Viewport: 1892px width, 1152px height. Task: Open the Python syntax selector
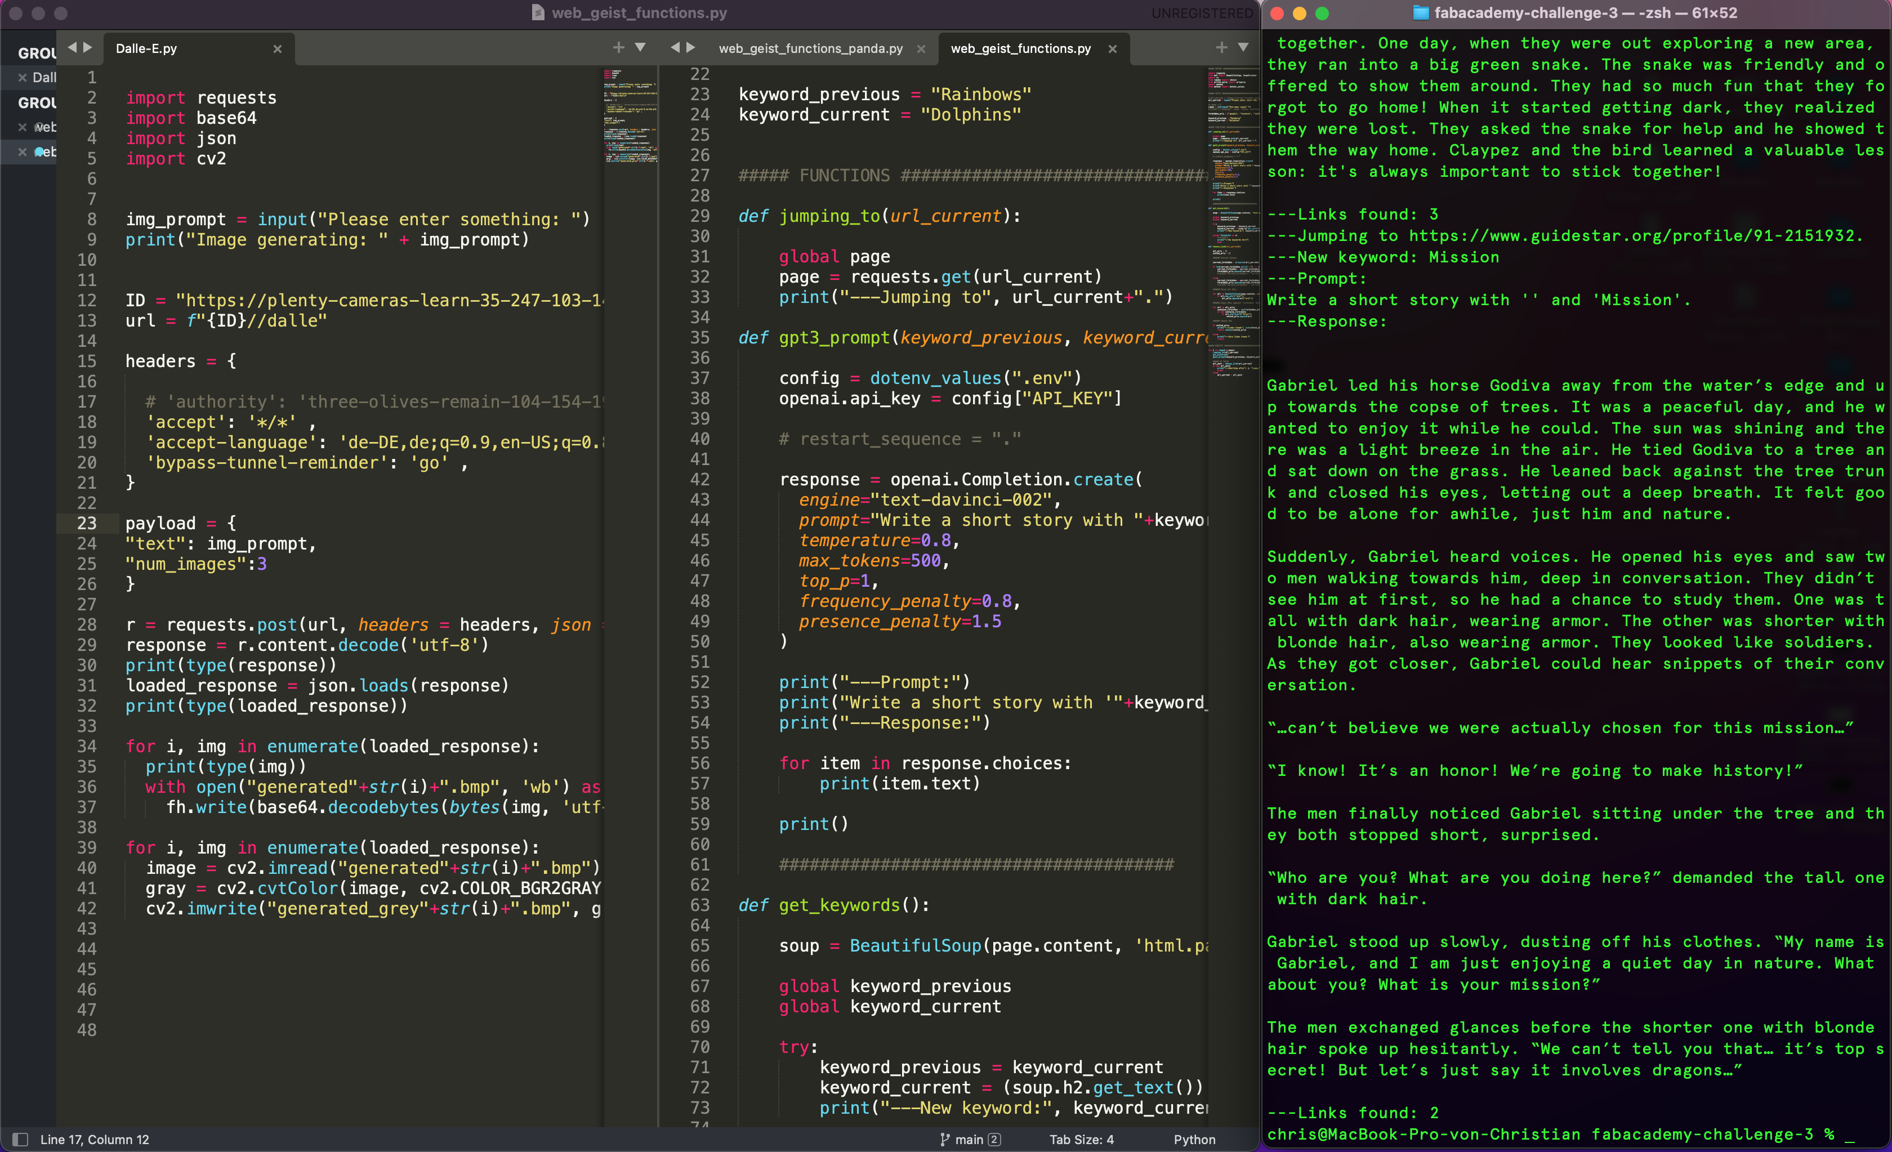(x=1194, y=1140)
